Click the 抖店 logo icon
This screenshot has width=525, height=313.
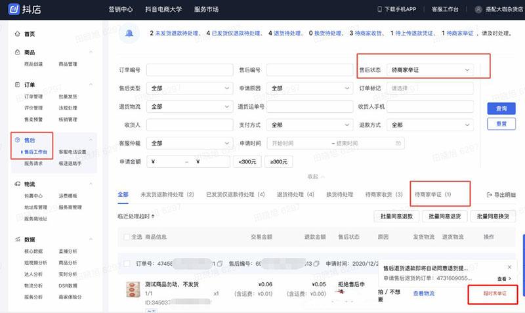pyautogui.click(x=13, y=9)
